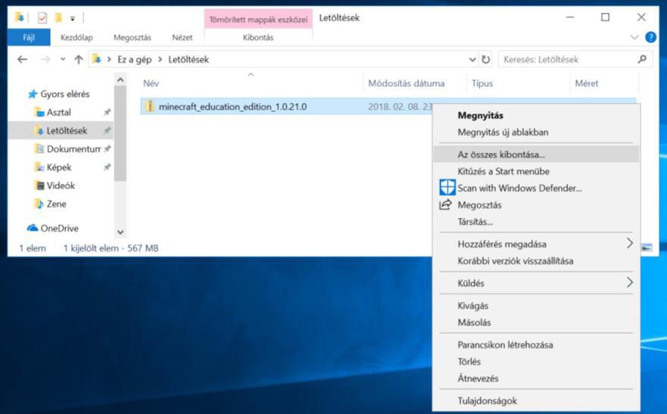Screen dimensions: 667x414
Task: Open the recent locations dropdown arrow
Action: pyautogui.click(x=63, y=60)
